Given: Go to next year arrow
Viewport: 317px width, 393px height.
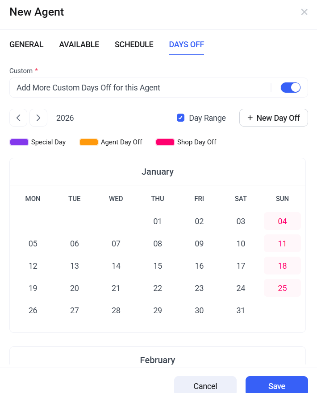Looking at the screenshot, I should (x=38, y=118).
